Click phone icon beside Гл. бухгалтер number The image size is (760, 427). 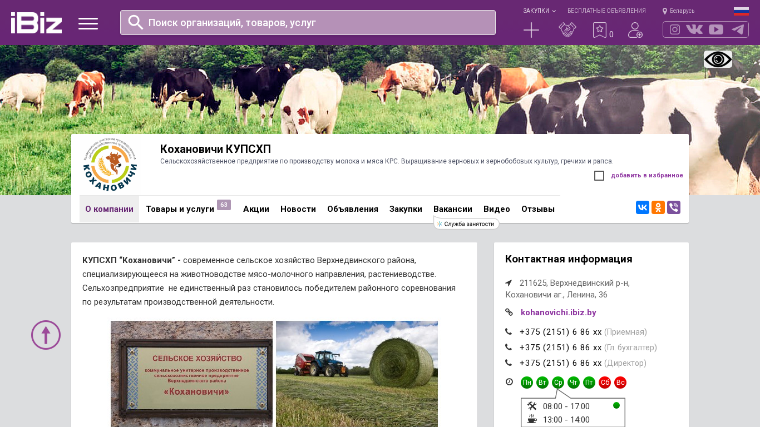pos(509,347)
